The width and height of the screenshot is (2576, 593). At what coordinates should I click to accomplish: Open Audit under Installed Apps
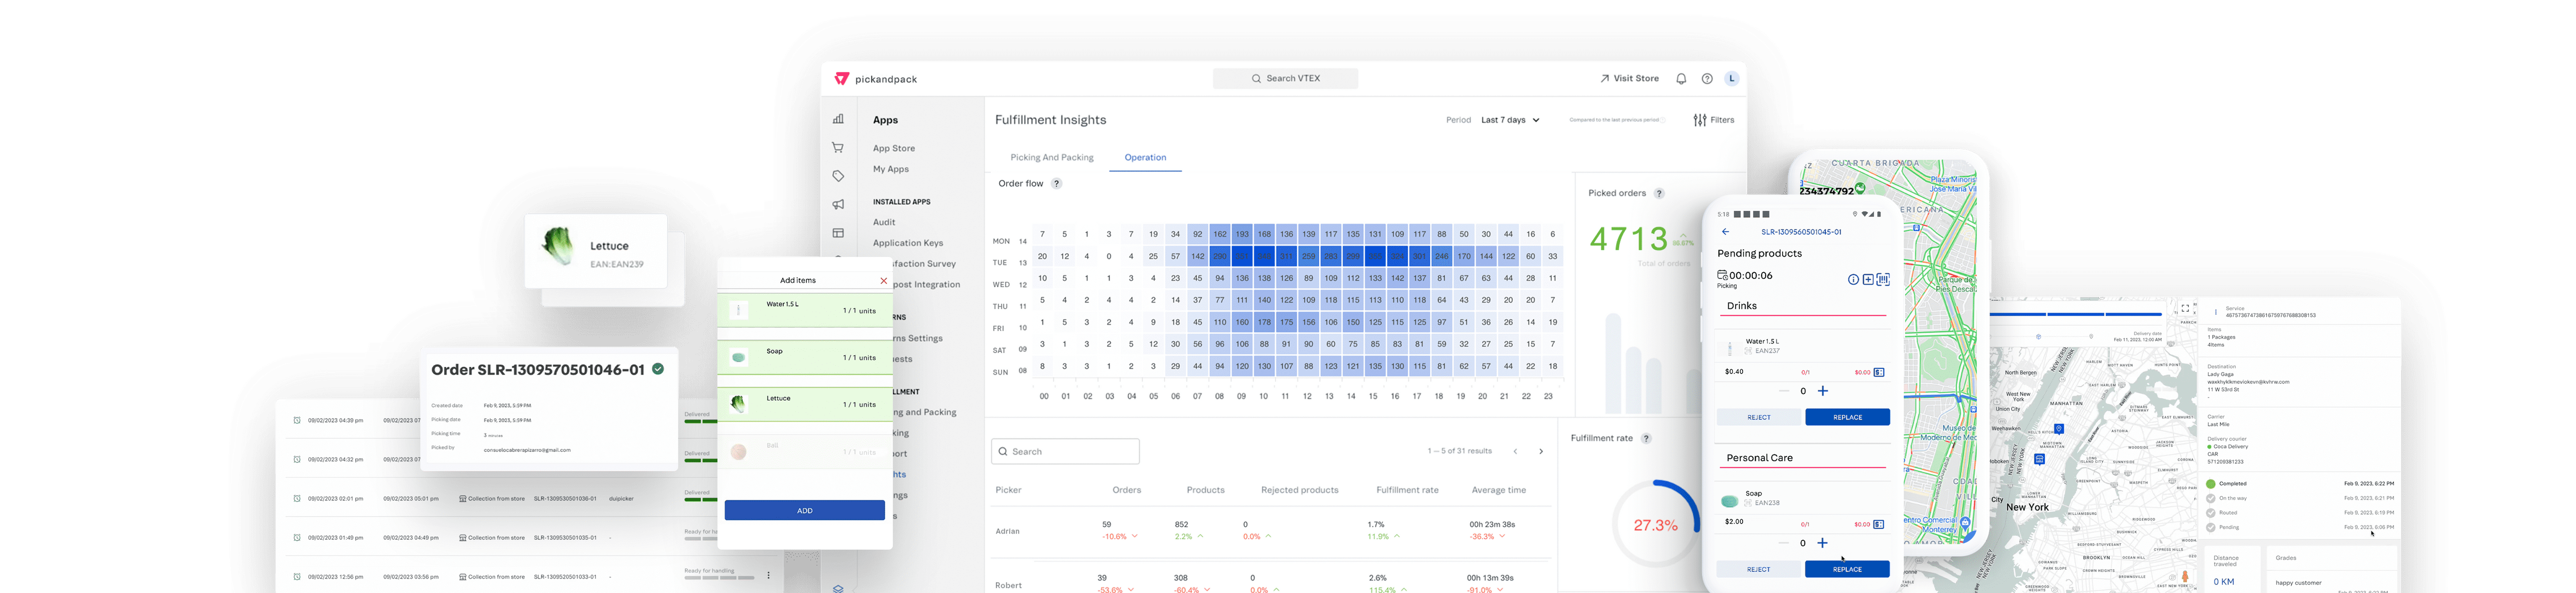(884, 223)
